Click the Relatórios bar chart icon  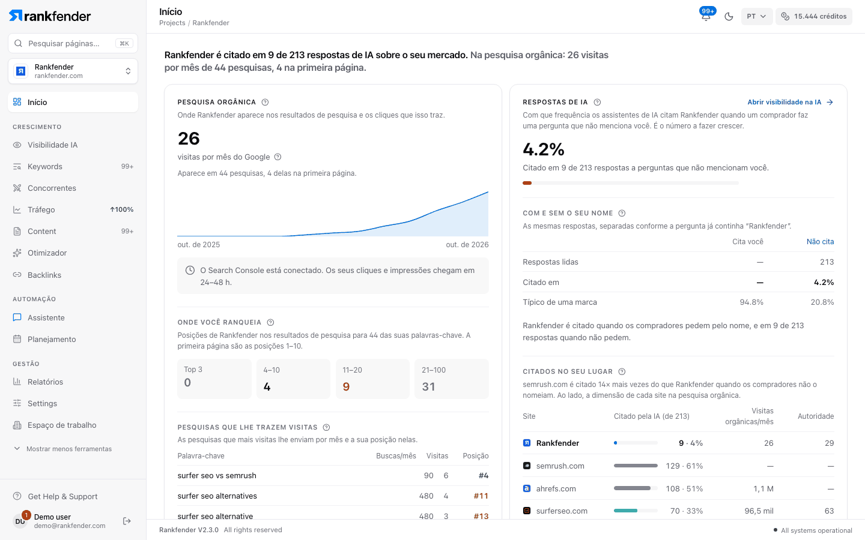coord(17,382)
